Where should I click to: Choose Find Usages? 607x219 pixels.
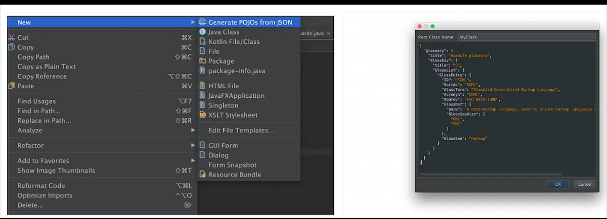(102, 101)
